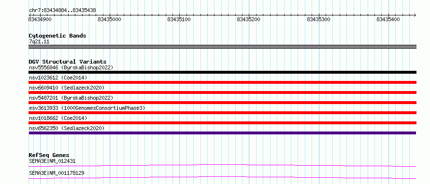Click the chr7:83434884..83435438 coordinate label

pyautogui.click(x=62, y=11)
